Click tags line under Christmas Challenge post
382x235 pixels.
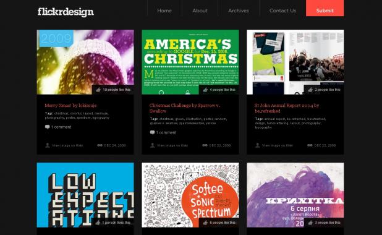coord(189,121)
